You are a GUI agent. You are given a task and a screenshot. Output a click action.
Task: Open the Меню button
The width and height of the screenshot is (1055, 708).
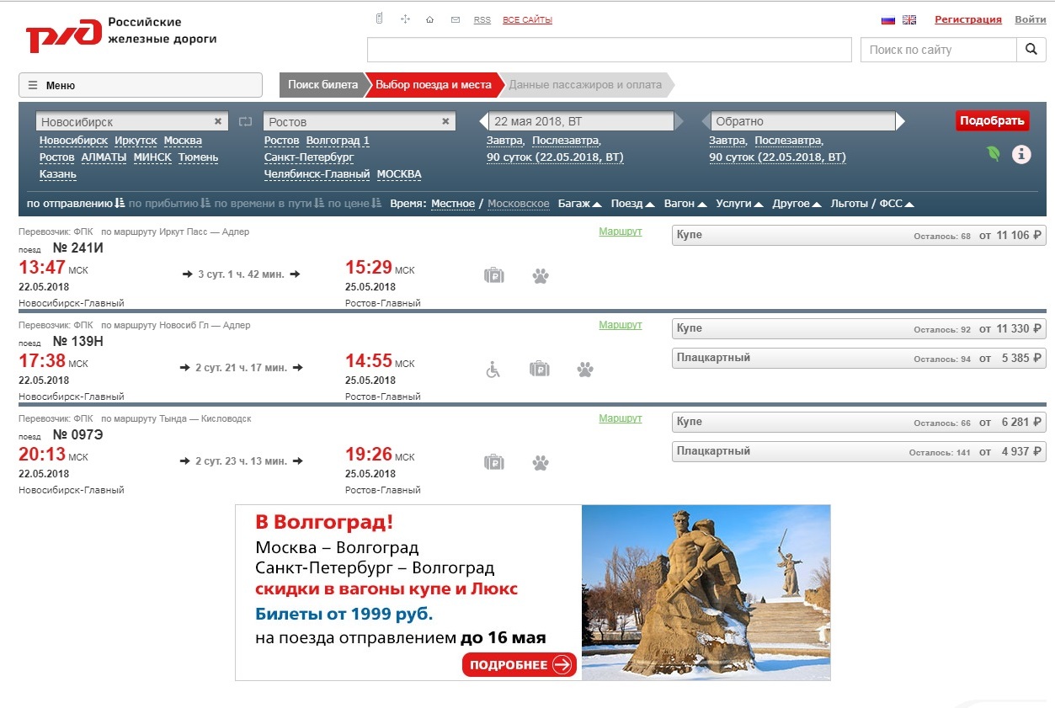[x=141, y=85]
